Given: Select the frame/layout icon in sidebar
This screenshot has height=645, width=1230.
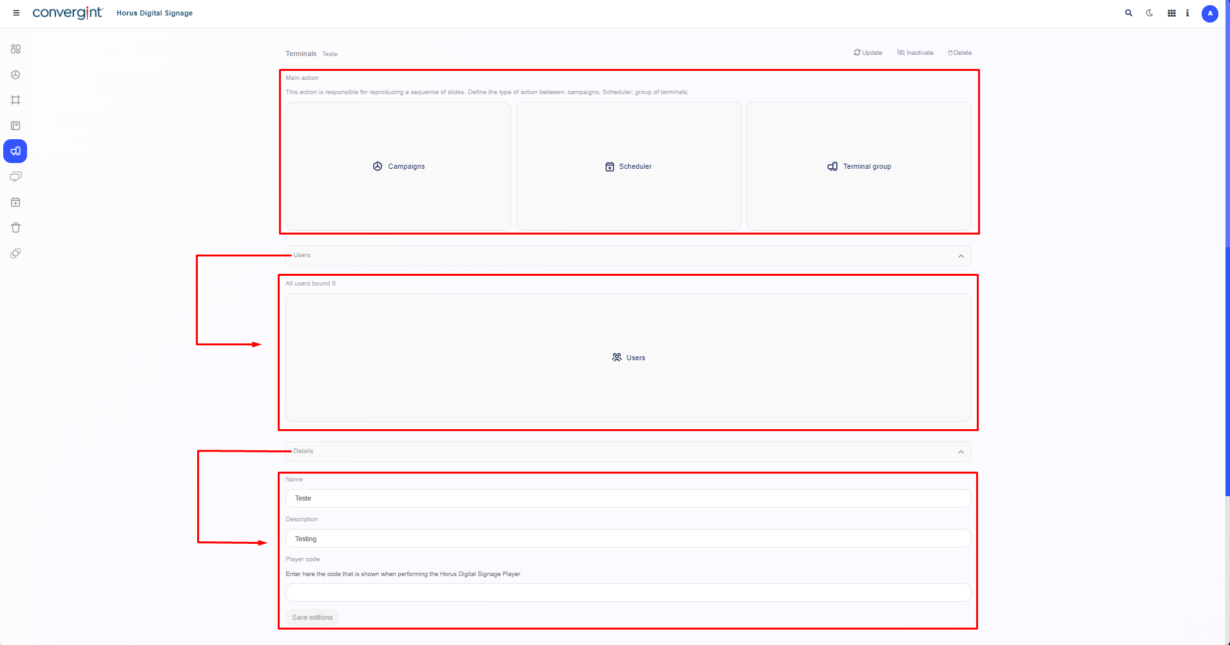Looking at the screenshot, I should [x=15, y=100].
